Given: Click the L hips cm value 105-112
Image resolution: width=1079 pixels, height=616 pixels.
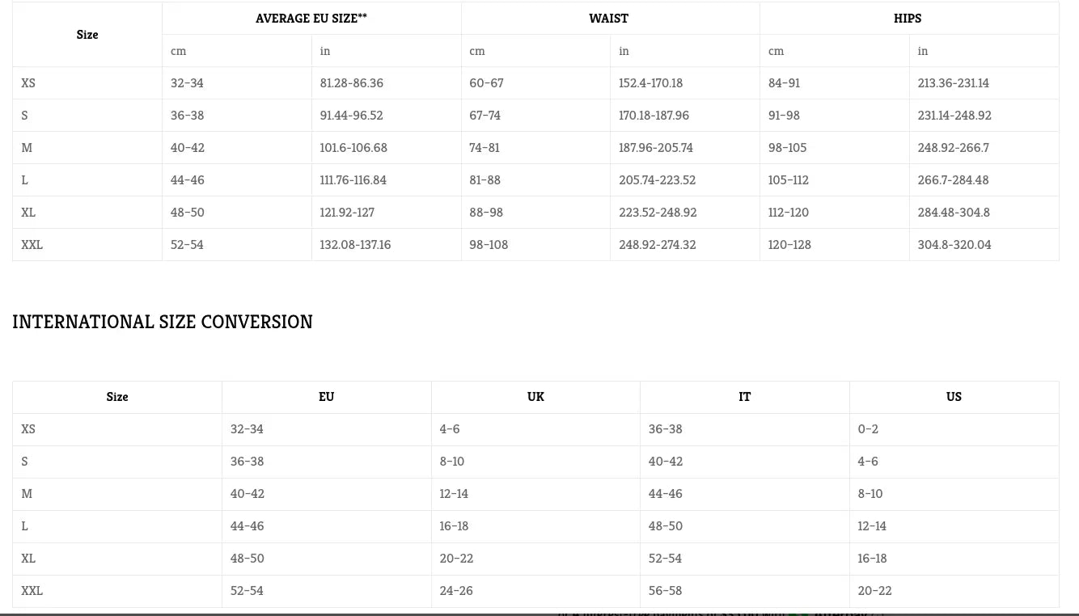Looking at the screenshot, I should (x=789, y=180).
